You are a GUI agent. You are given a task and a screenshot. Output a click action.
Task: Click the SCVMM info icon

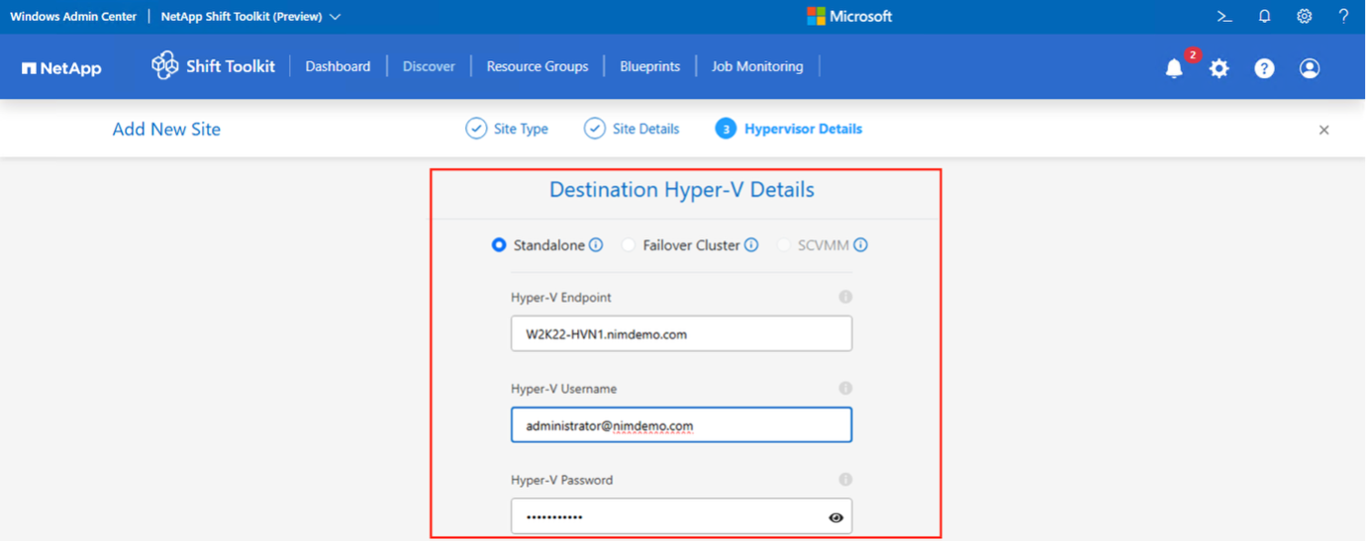point(861,245)
